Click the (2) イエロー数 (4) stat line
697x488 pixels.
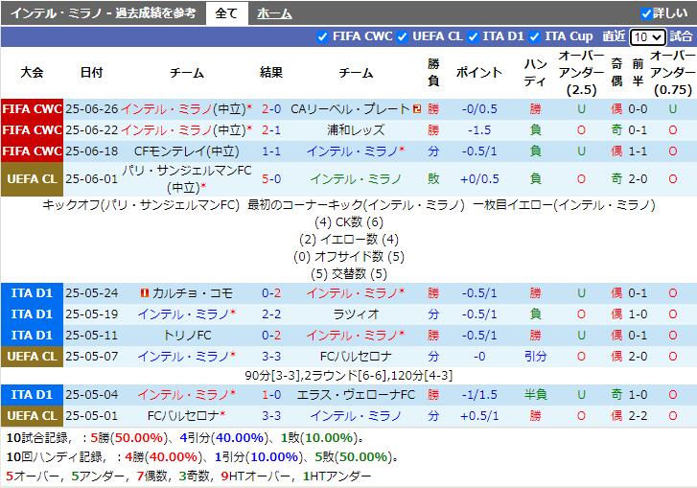[349, 240]
